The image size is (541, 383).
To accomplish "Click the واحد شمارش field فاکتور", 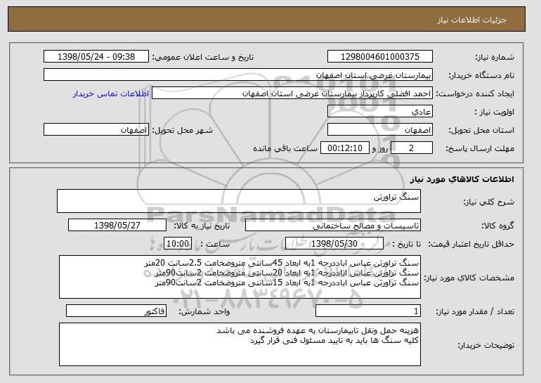I will (116, 311).
